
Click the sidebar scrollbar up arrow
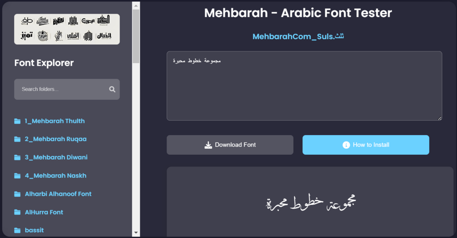136,5
